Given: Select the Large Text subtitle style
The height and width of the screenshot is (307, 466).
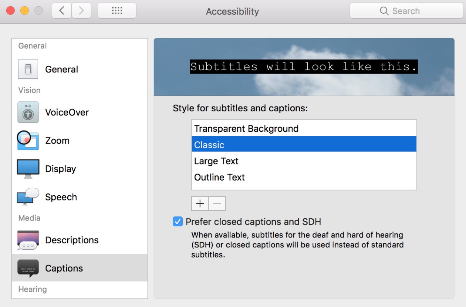Looking at the screenshot, I should (216, 161).
